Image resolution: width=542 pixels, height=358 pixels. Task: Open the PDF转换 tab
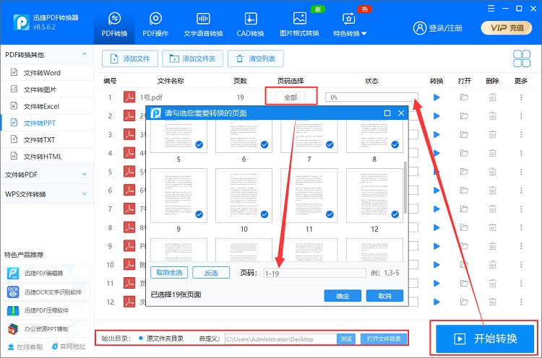point(114,24)
